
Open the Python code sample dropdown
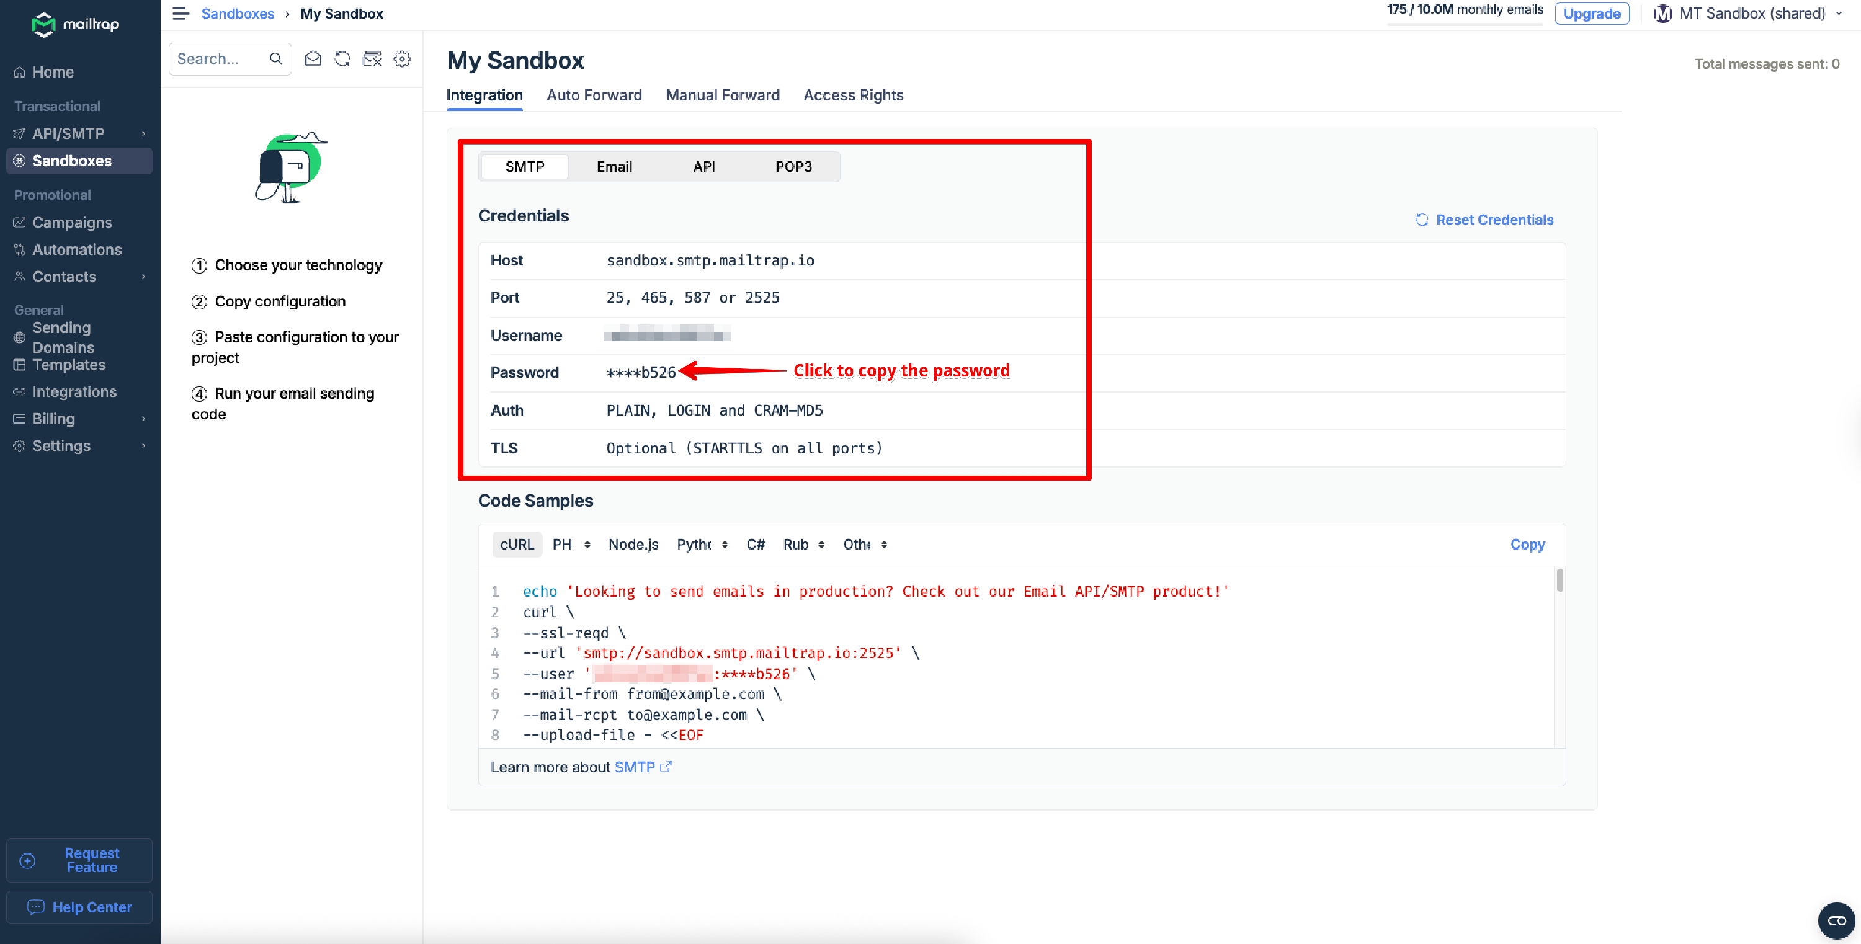point(702,545)
